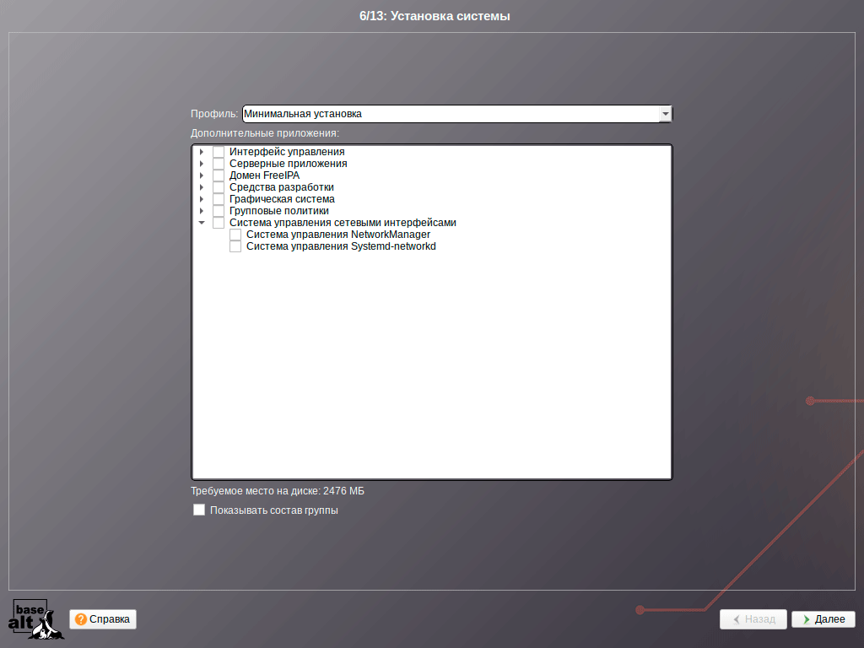Select Система управления NetworkManager row text

(338, 235)
